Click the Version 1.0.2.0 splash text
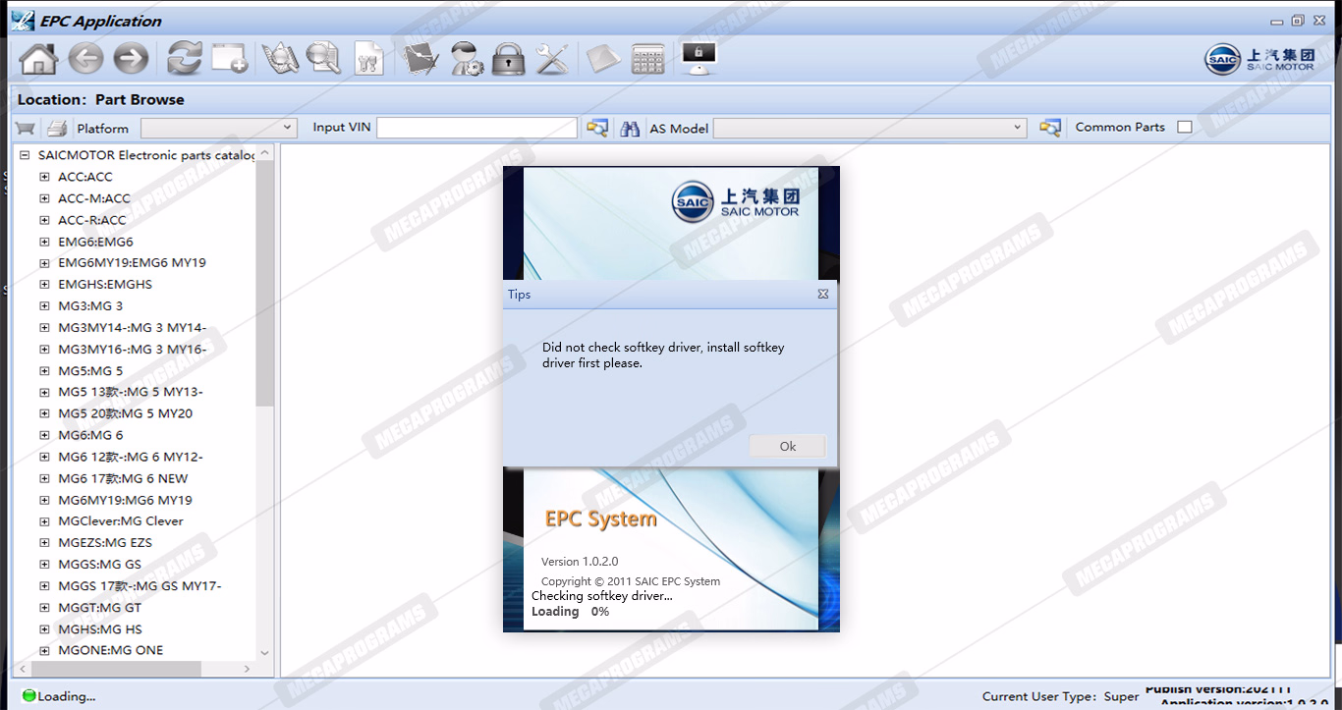 click(580, 562)
